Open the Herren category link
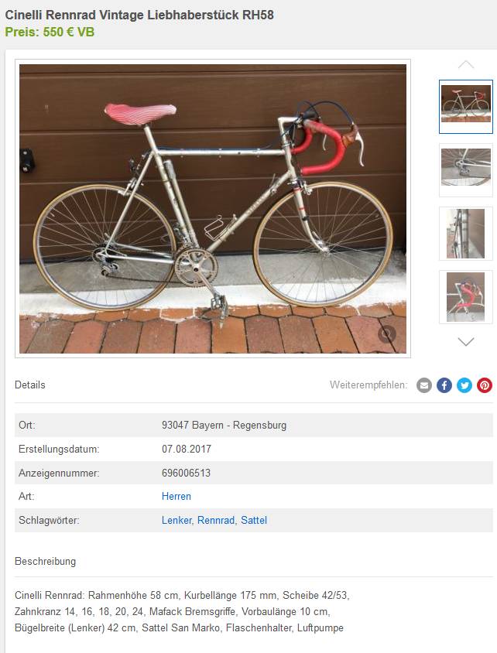This screenshot has height=653, width=497. click(x=177, y=497)
